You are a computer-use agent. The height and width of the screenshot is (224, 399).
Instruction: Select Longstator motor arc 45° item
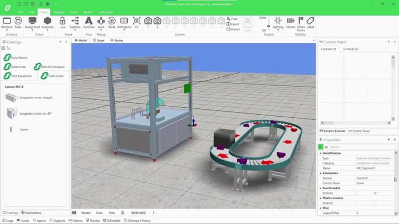click(x=29, y=113)
